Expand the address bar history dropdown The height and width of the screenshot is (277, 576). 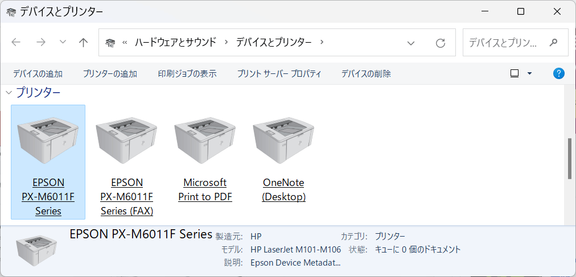click(x=411, y=43)
